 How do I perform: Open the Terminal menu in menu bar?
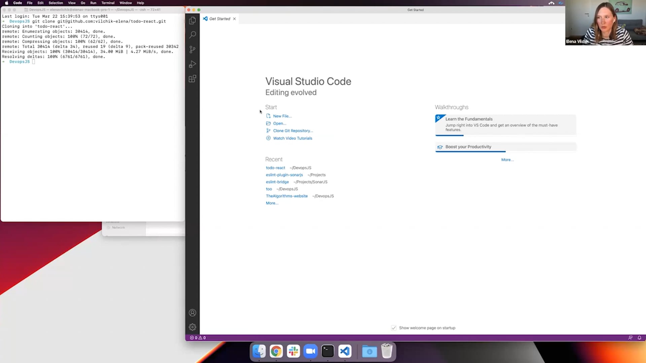108,3
